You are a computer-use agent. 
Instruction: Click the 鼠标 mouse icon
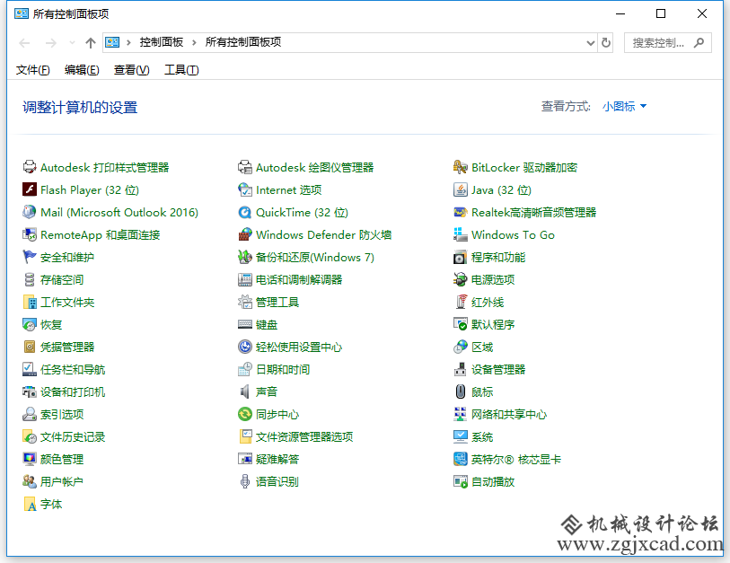pyautogui.click(x=461, y=391)
